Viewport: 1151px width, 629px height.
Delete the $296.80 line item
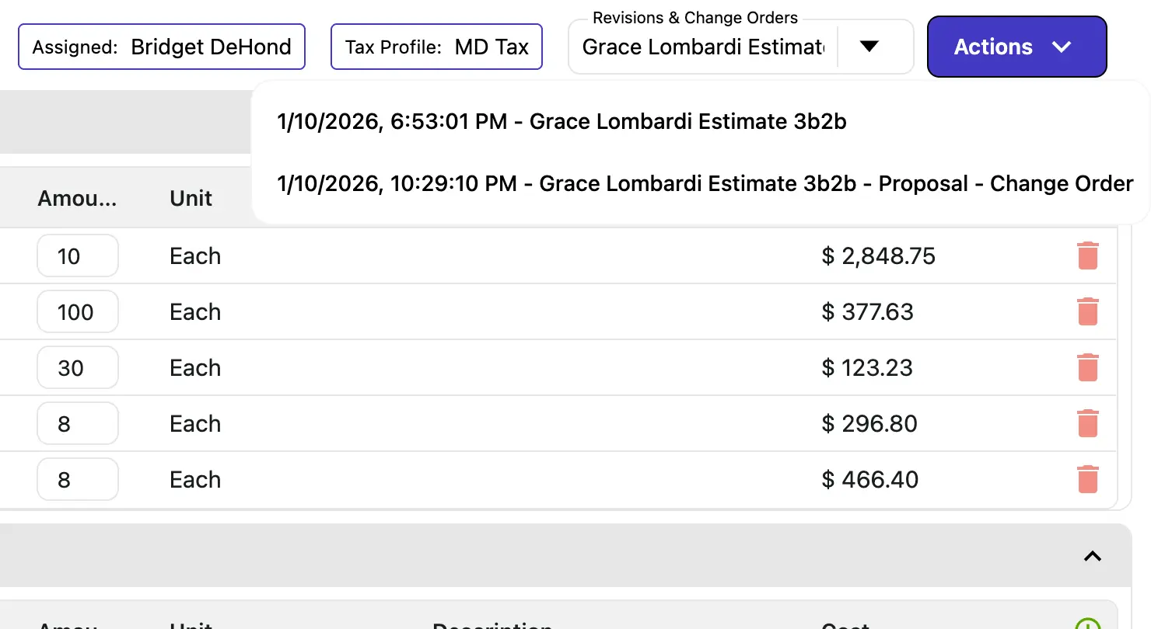[1088, 423]
